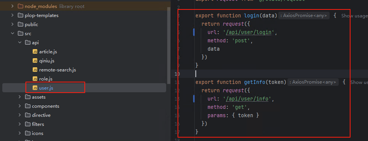
Task: Click the assets folder icon
Action: click(28, 97)
